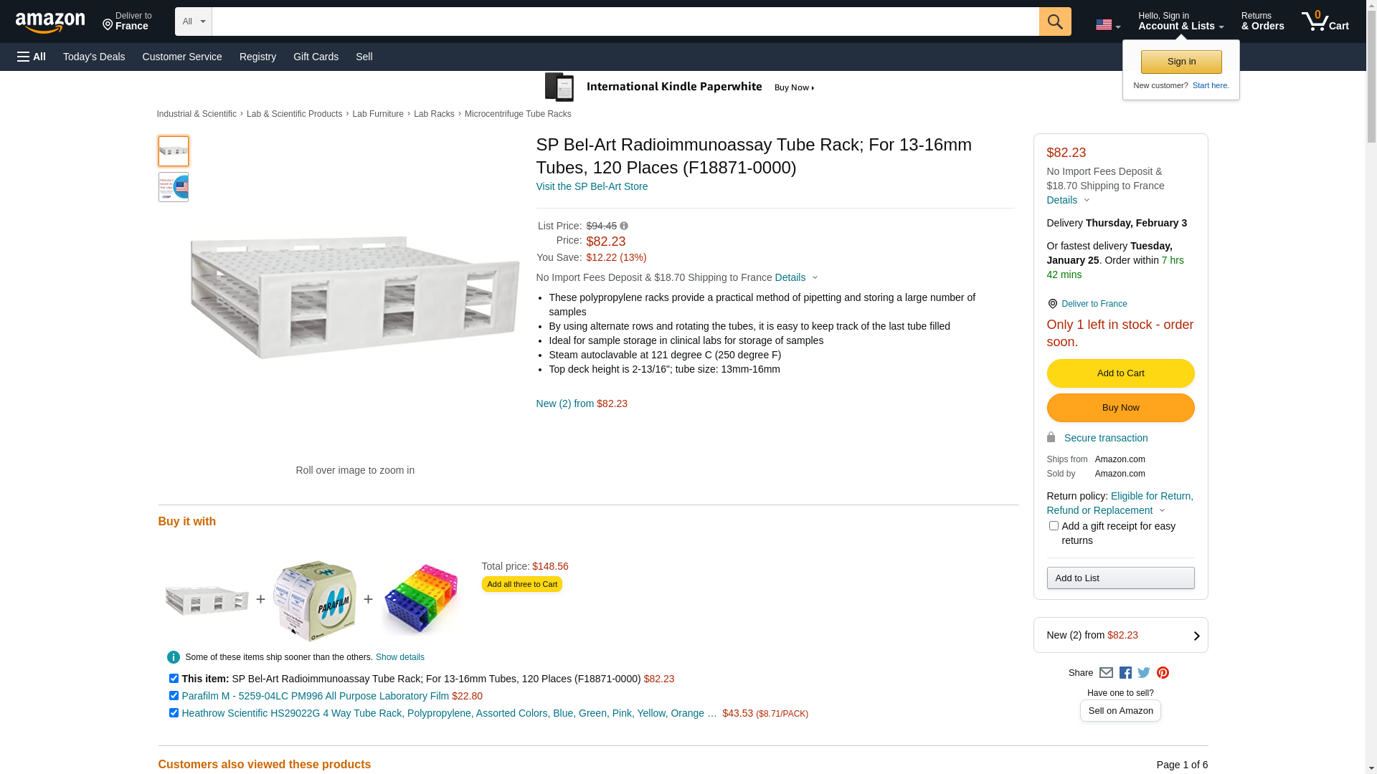The image size is (1377, 774).
Task: Toggle the gift receipt checkbox
Action: [1054, 526]
